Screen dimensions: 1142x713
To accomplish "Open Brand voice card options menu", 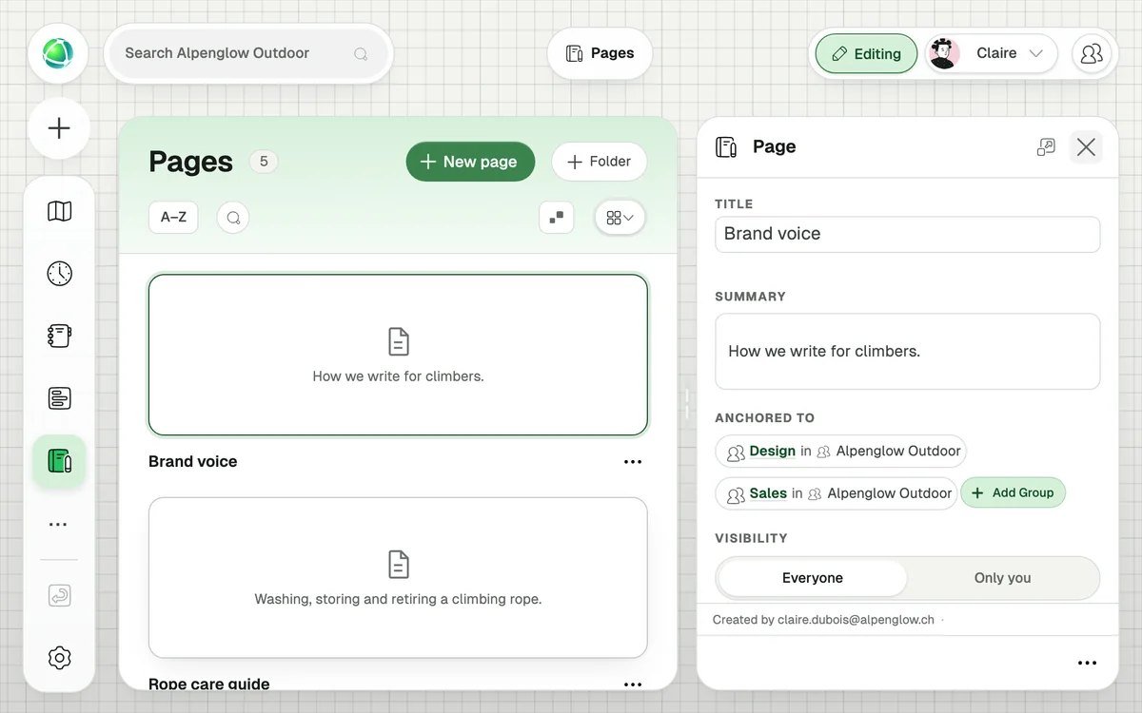I will [x=633, y=462].
